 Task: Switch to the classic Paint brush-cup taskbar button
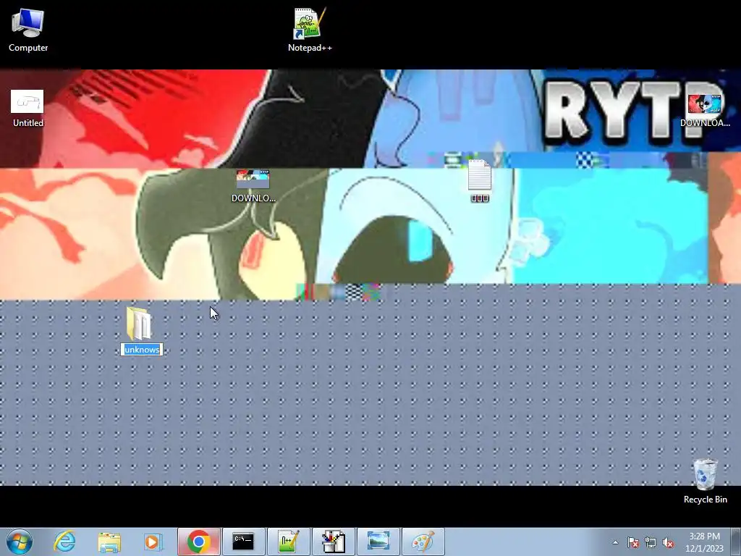click(334, 542)
